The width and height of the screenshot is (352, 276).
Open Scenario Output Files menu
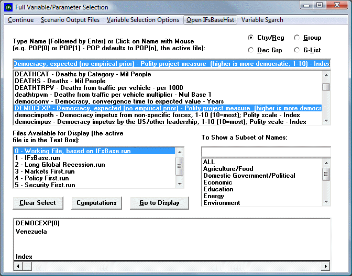[70, 20]
